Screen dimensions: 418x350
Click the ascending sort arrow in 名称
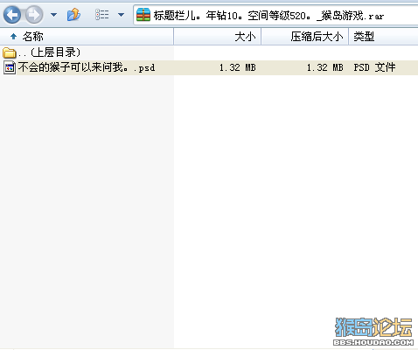pos(13,37)
